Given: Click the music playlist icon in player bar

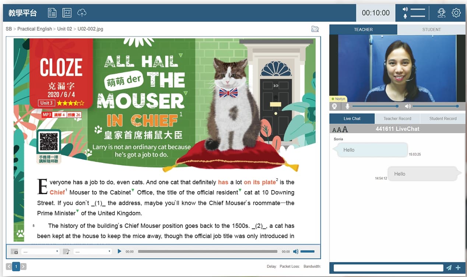Looking at the screenshot, I should [x=66, y=252].
